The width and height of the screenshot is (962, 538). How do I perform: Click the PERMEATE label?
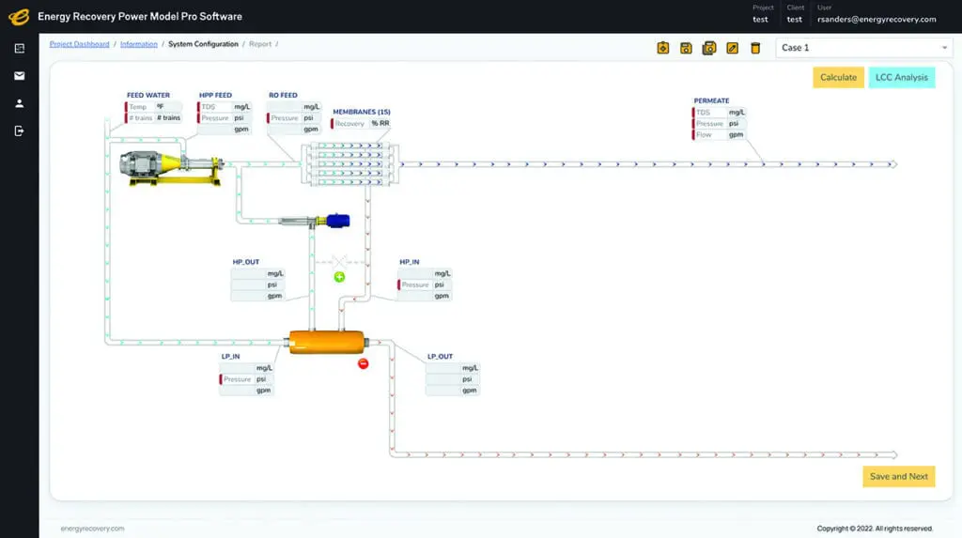pyautogui.click(x=712, y=100)
